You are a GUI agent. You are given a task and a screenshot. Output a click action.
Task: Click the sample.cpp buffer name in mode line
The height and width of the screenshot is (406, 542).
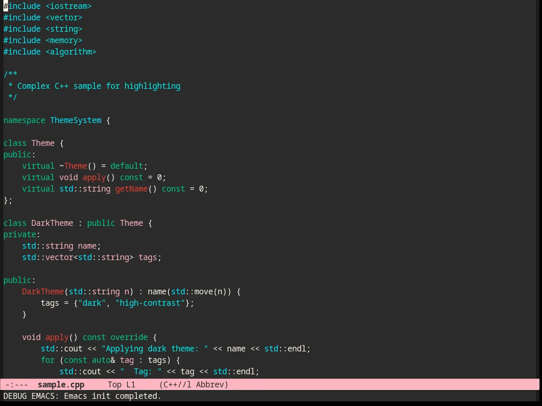pos(61,384)
